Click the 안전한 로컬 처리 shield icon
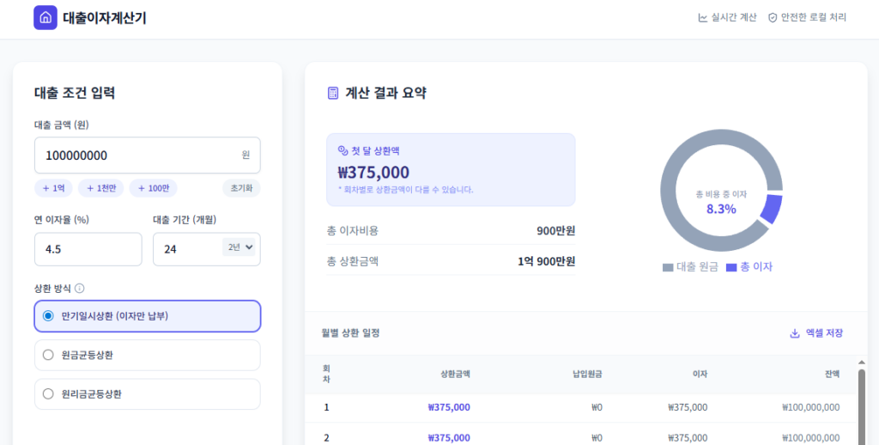879x445 pixels. pos(773,17)
